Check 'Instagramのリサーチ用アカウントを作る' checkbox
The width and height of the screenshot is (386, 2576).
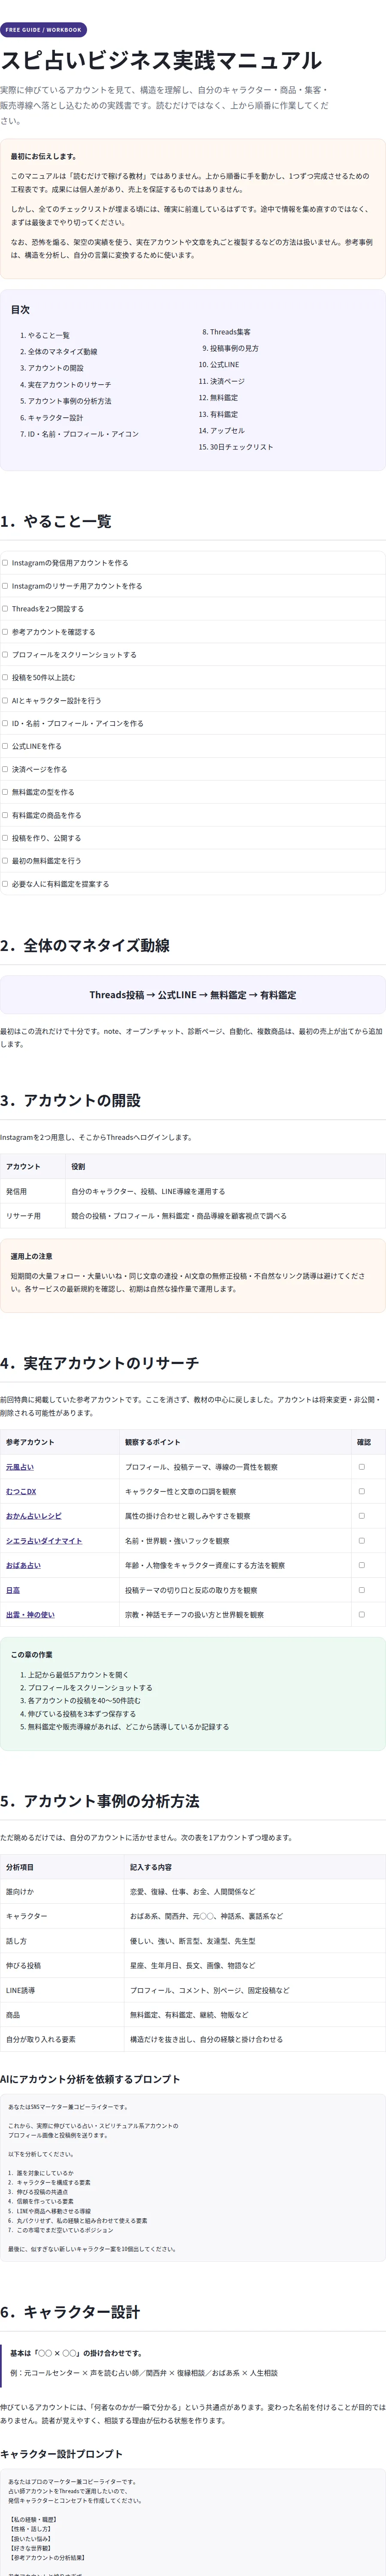(x=5, y=586)
